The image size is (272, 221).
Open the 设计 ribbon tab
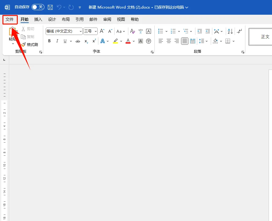(x=52, y=19)
